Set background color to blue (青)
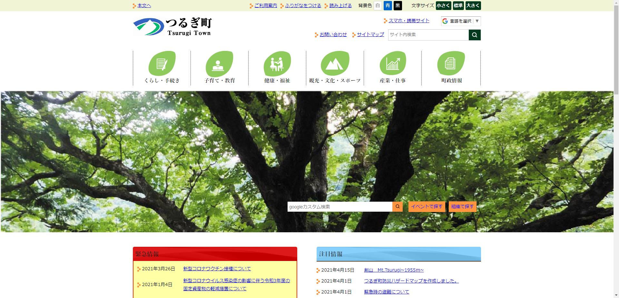This screenshot has width=619, height=298. 388,5
